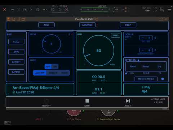This screenshot has height=130, width=173.
Task: Click the copy icon beside More Settings
Action: pyautogui.click(x=163, y=79)
